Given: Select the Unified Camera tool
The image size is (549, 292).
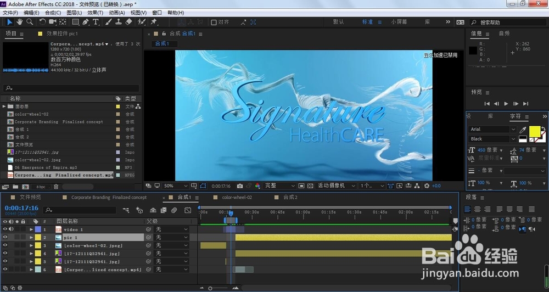Looking at the screenshot, I should click(x=53, y=22).
